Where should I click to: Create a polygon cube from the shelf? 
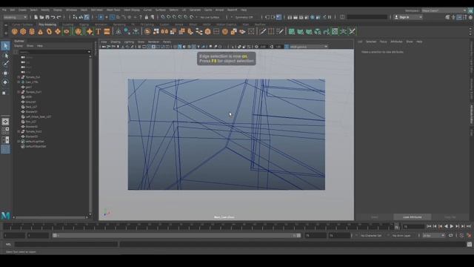(23, 31)
